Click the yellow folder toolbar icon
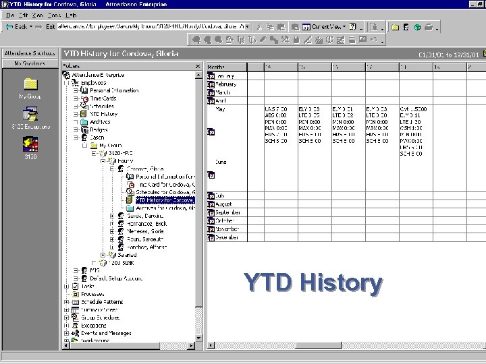The width and height of the screenshot is (486, 364). tap(395, 27)
